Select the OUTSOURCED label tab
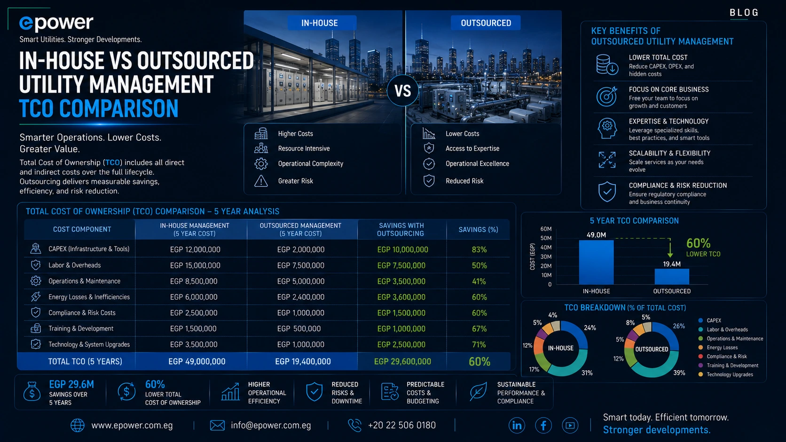The width and height of the screenshot is (786, 442). point(486,23)
